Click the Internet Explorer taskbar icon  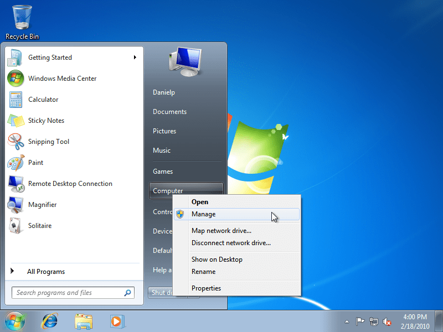pos(50,320)
